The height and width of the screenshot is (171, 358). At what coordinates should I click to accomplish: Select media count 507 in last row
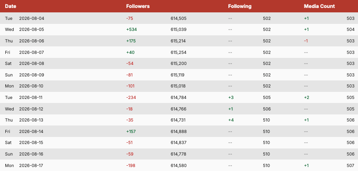click(x=350, y=166)
